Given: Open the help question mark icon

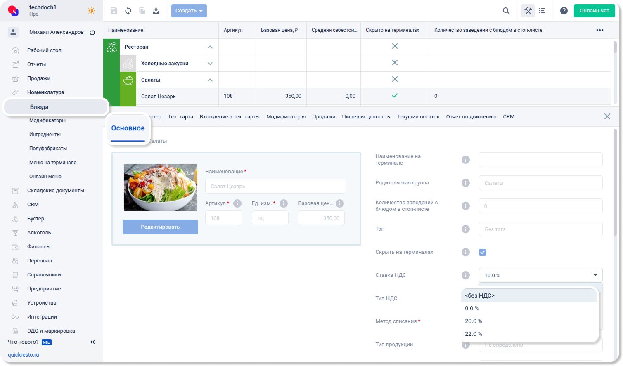Looking at the screenshot, I should (x=564, y=11).
